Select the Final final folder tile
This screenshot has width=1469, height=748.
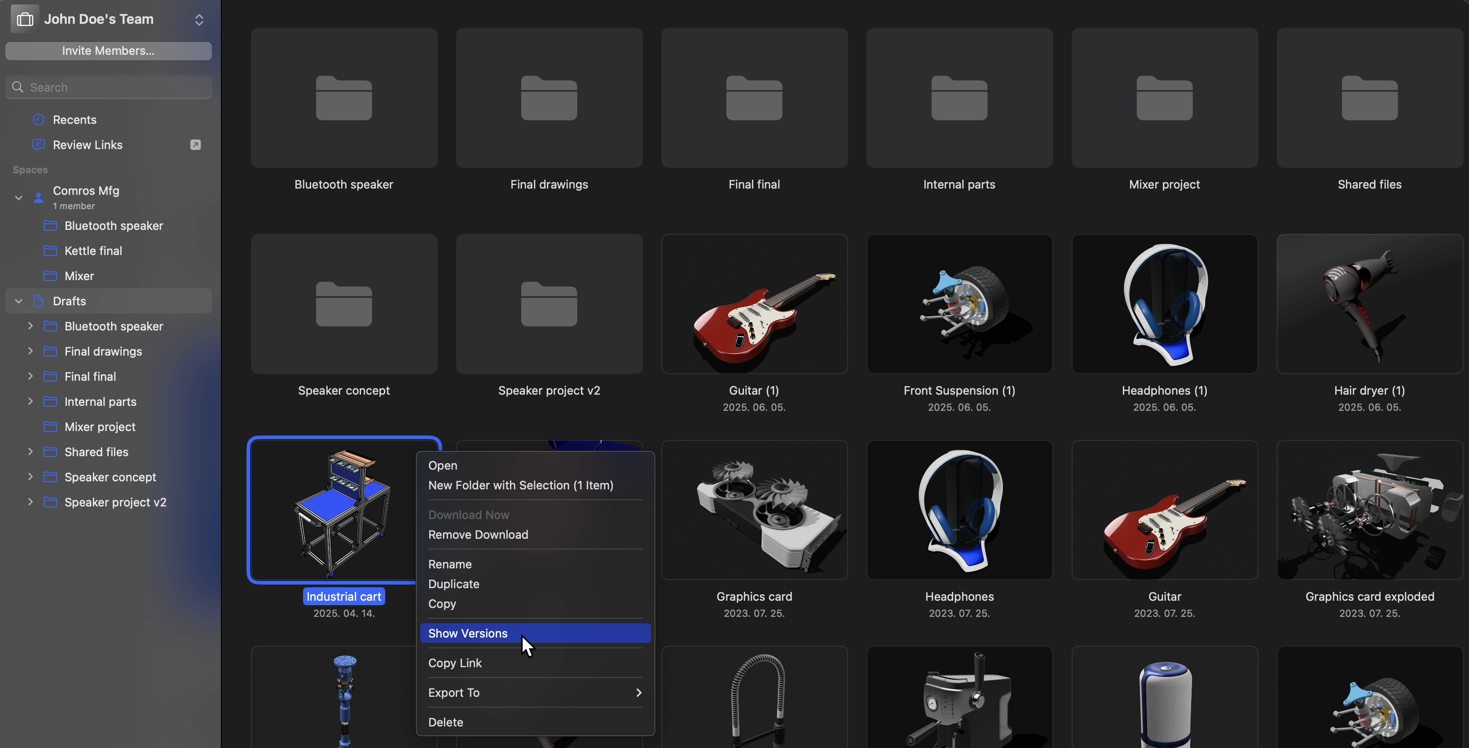[754, 98]
